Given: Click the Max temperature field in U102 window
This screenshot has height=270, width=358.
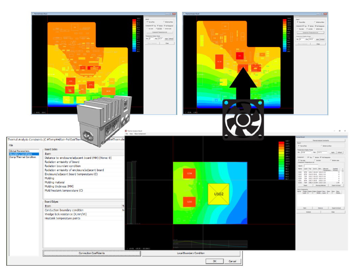Looking at the screenshot, I should [322, 152].
